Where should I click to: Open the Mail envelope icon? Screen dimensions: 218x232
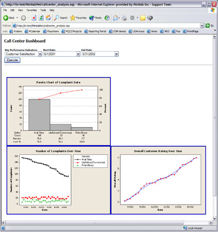[115, 18]
